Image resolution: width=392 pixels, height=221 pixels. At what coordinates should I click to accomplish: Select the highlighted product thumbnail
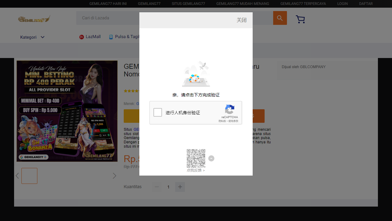pos(29,176)
